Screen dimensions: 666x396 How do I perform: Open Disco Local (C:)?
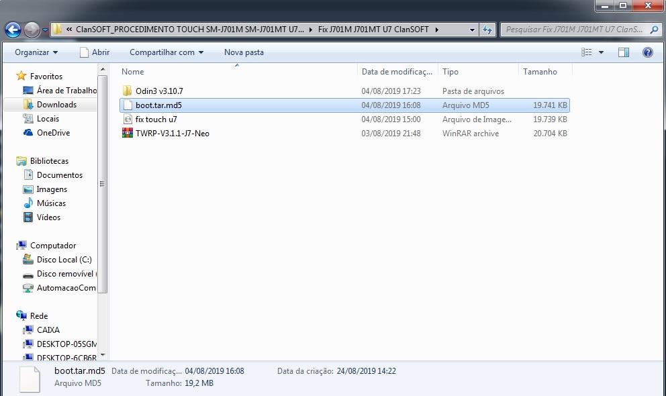point(57,259)
